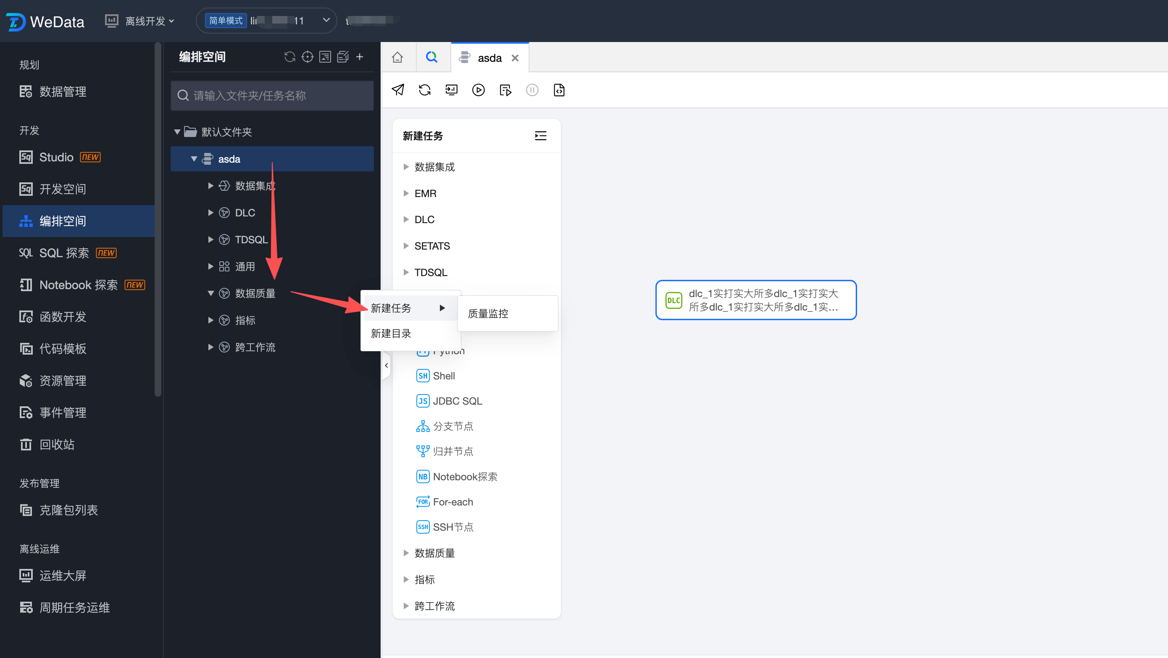The height and width of the screenshot is (658, 1168).
Task: Click the refresh icon in 编排空间 header
Action: coord(289,57)
